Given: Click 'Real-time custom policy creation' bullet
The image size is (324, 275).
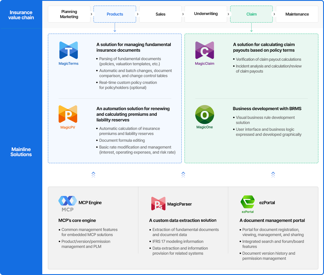Looking at the screenshot, I should [128, 85].
